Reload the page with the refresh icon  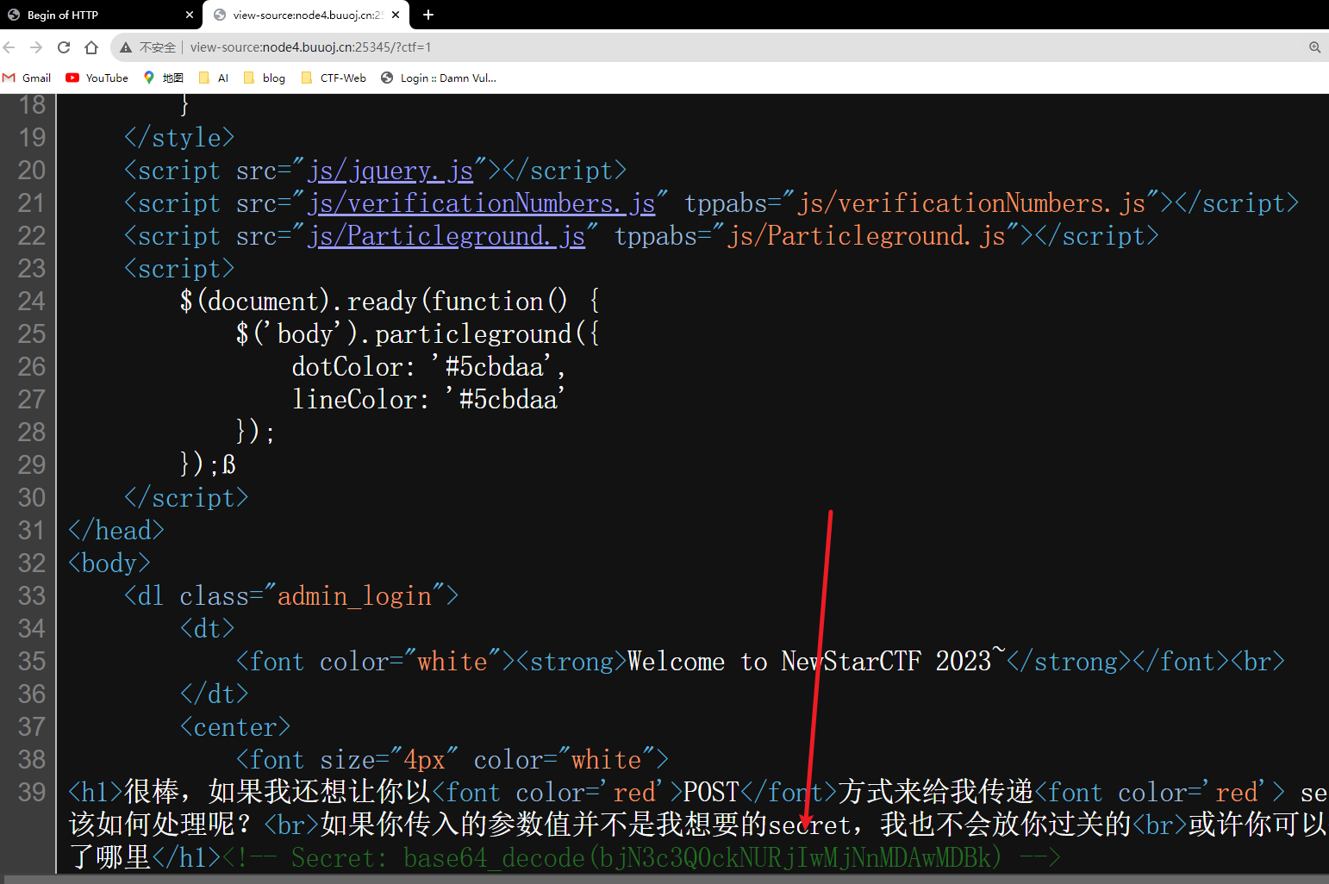tap(64, 47)
